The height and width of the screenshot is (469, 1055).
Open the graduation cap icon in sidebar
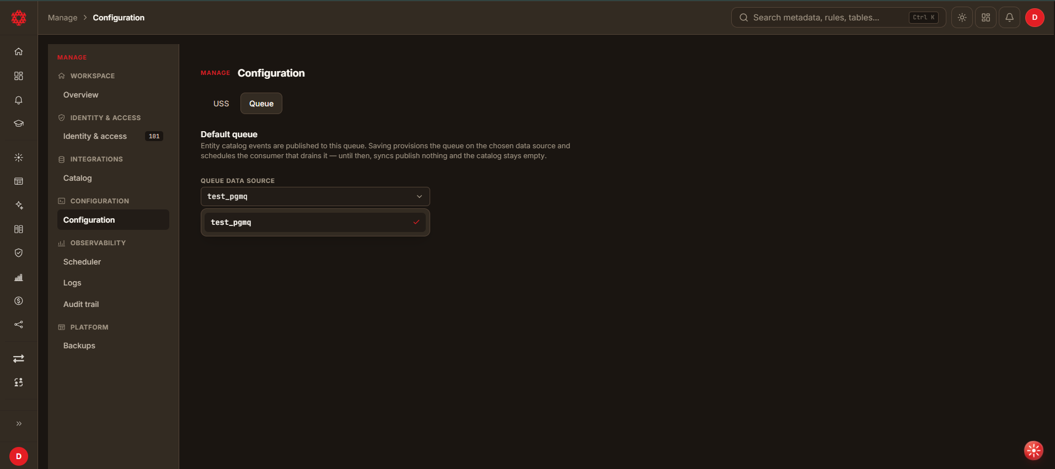[19, 123]
